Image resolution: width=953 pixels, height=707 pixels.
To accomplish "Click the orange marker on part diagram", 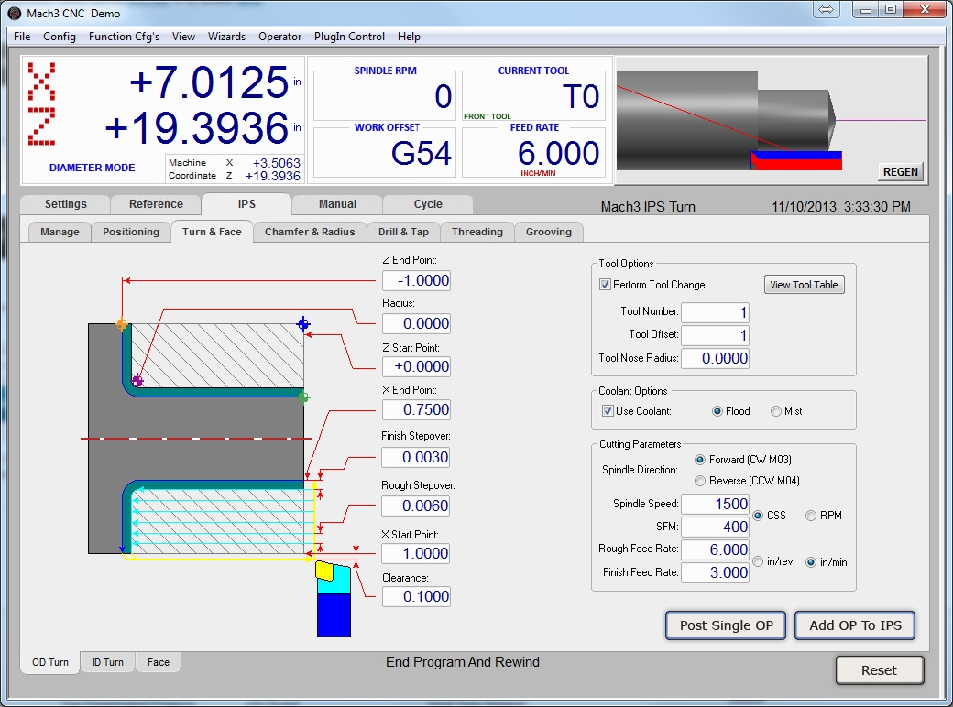I will [x=122, y=324].
